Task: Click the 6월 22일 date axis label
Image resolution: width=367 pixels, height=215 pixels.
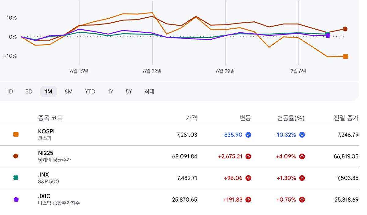Action: (x=152, y=71)
